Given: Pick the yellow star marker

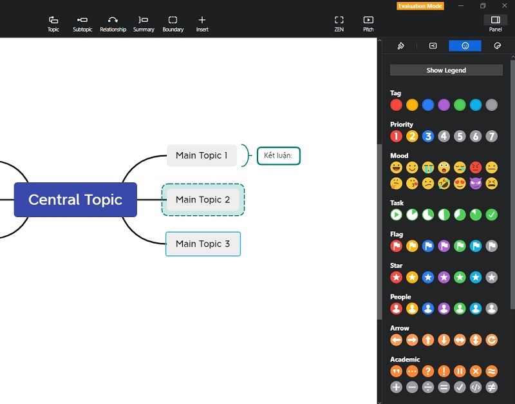Looking at the screenshot, I should click(x=412, y=277).
